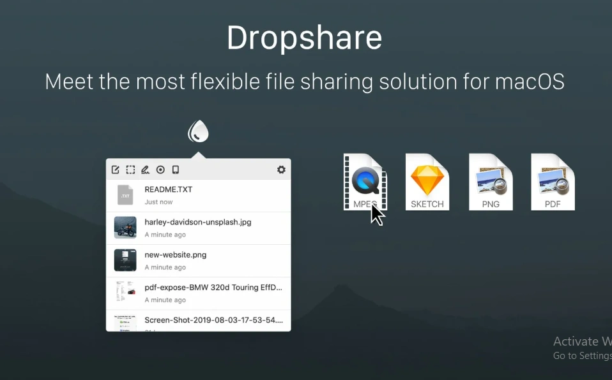
Task: Click the mobile device upload icon
Action: pyautogui.click(x=175, y=170)
